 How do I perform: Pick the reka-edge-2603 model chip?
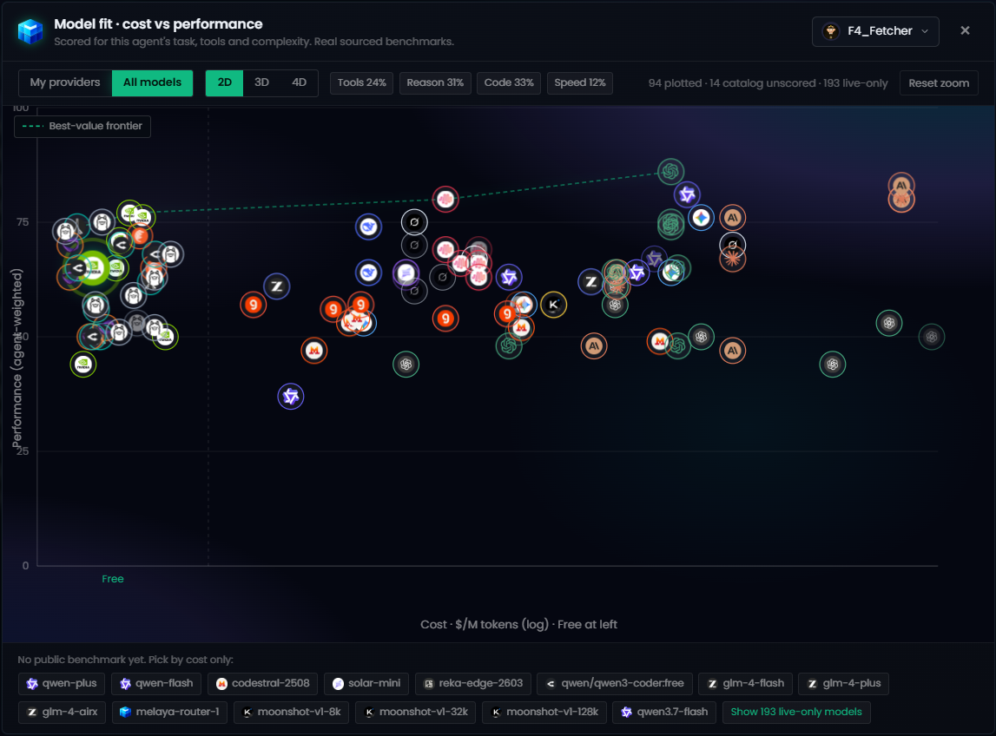coord(473,683)
